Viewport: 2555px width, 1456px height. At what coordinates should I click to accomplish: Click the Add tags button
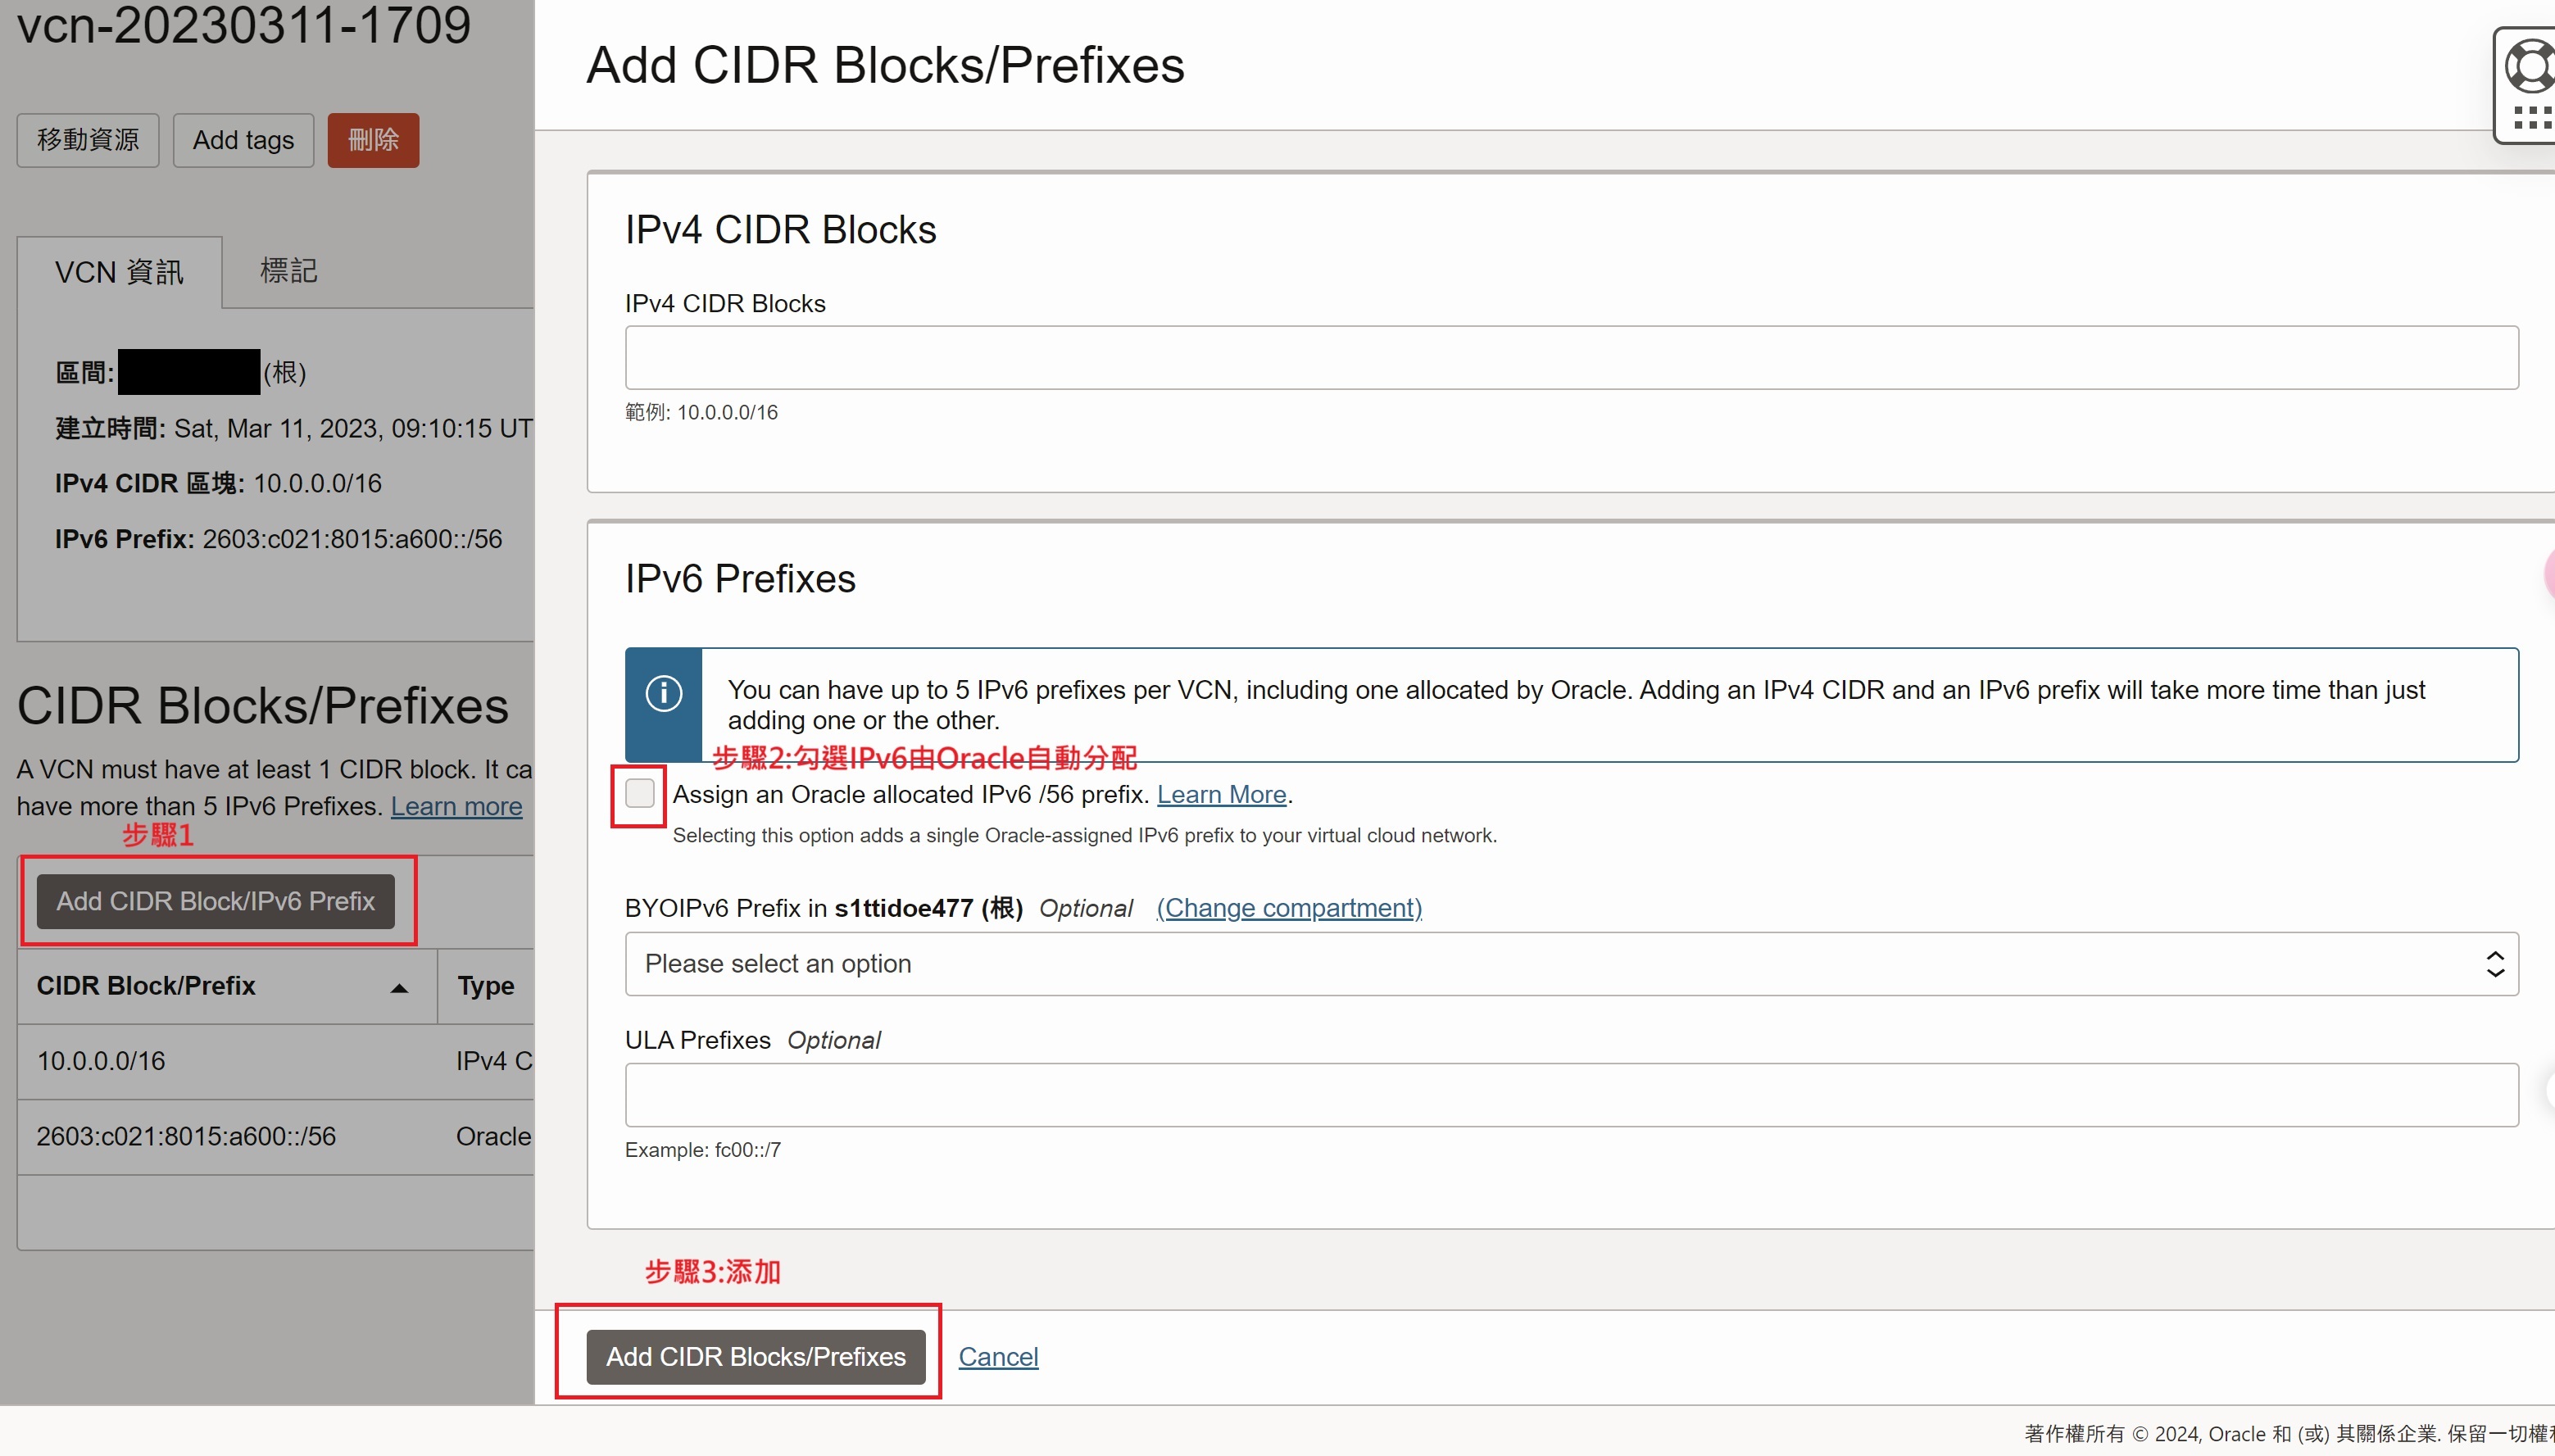243,140
